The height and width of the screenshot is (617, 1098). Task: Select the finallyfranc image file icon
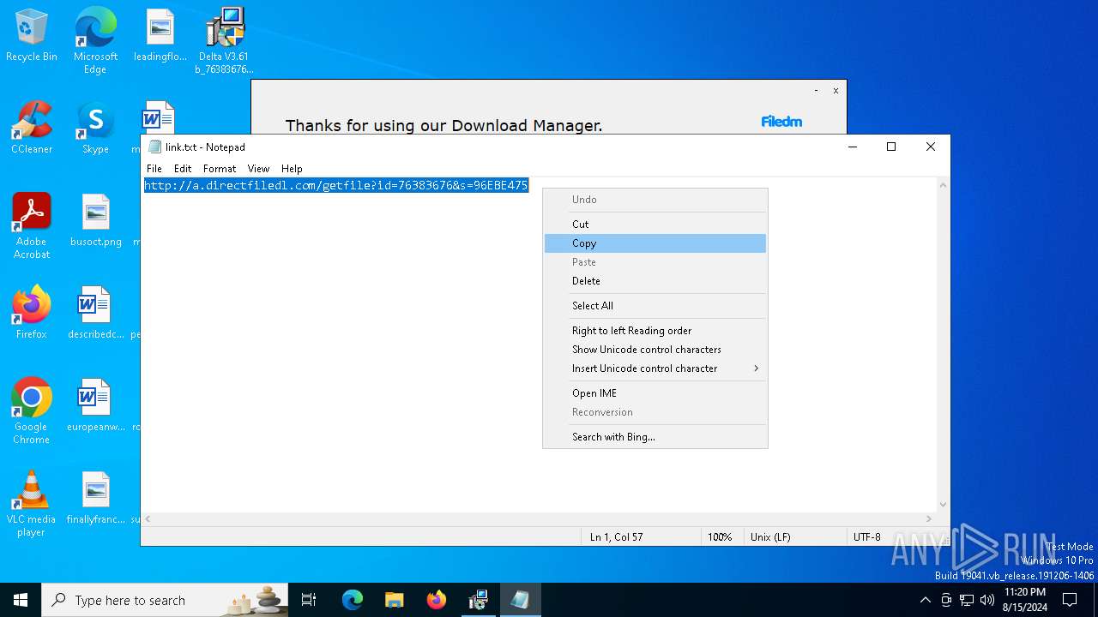[95, 498]
